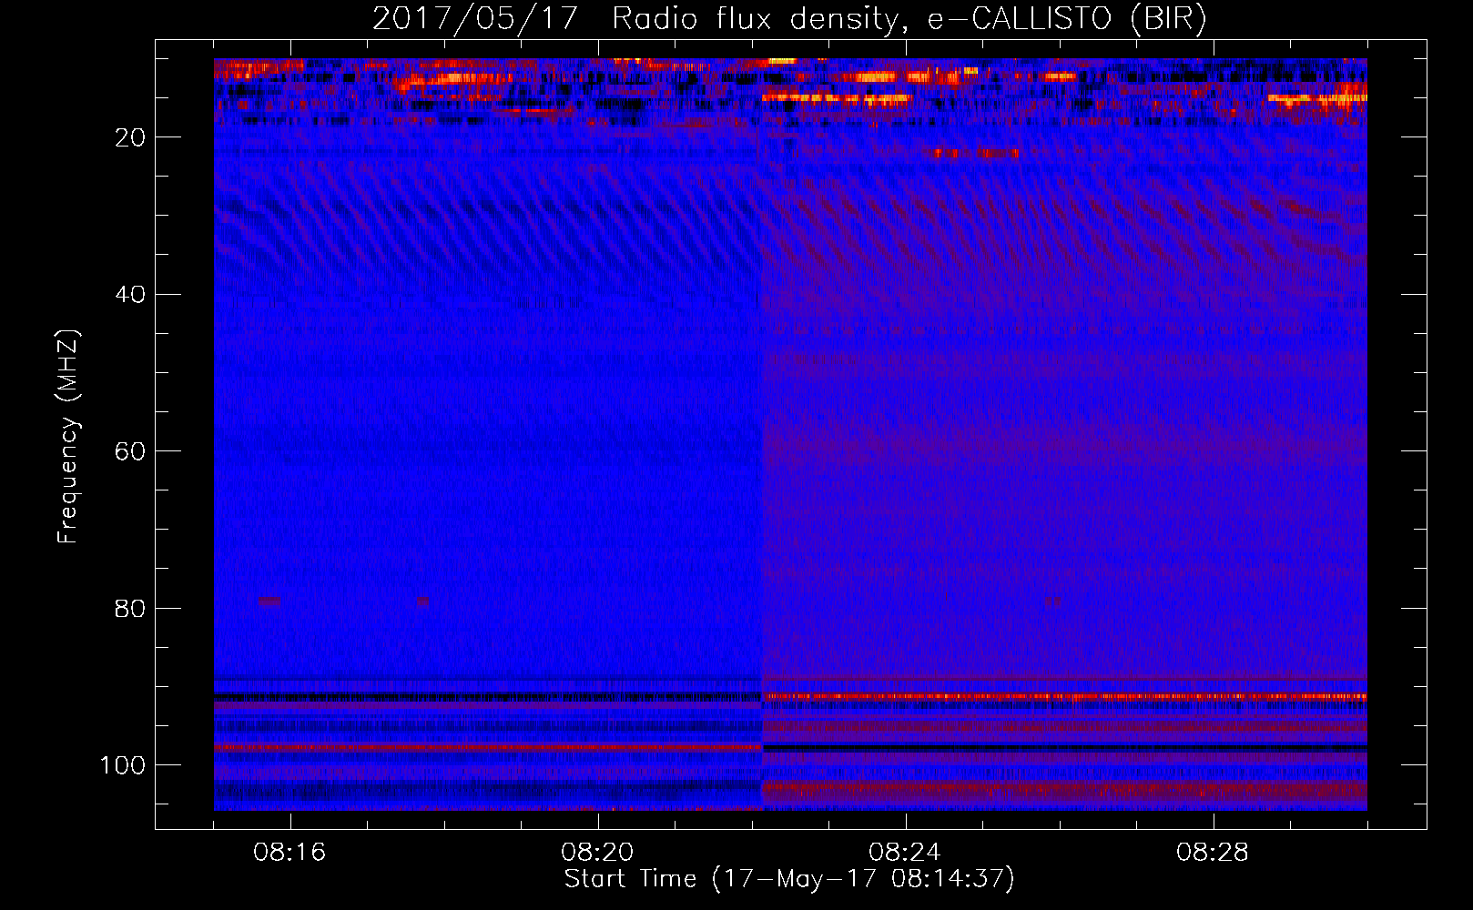Click the "08:28" time tick label
This screenshot has width=1473, height=910.
[x=1213, y=853]
